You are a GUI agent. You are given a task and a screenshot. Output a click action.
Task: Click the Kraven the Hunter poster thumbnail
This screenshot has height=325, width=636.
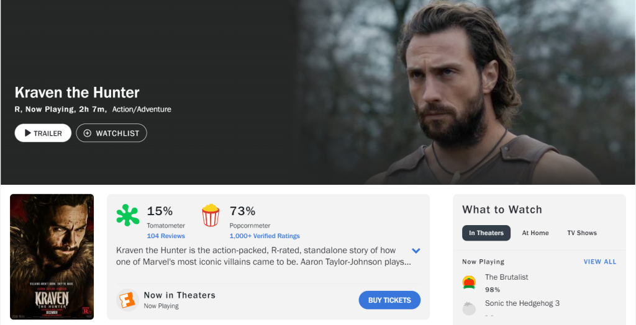52,256
